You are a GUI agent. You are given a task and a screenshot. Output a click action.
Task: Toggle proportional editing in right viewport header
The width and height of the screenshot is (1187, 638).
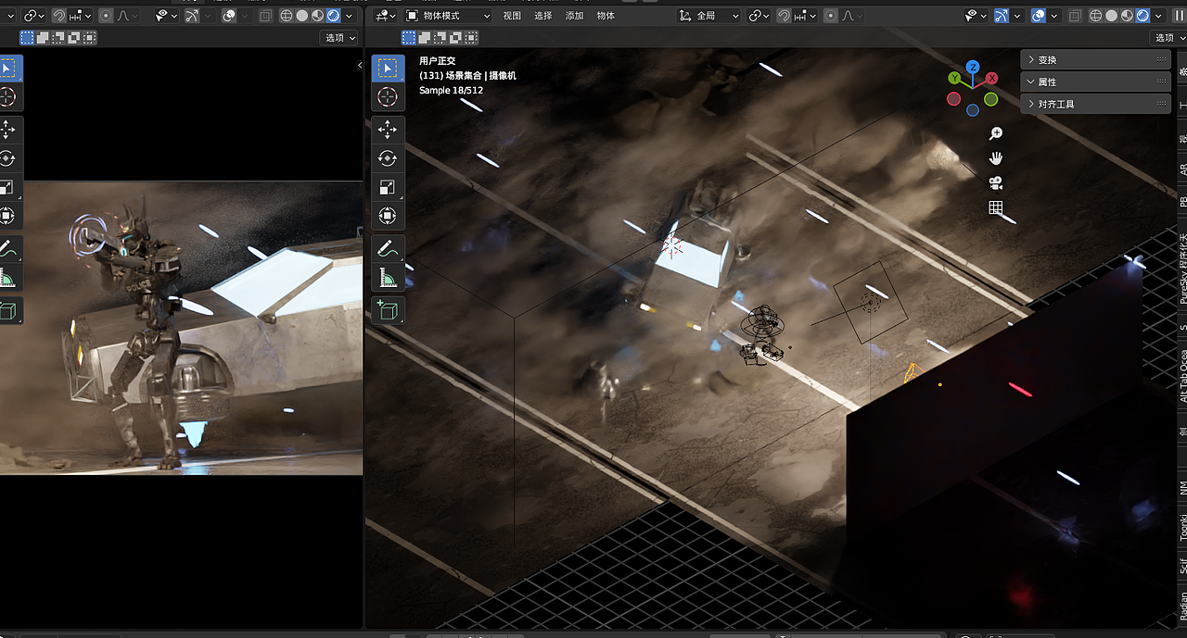pyautogui.click(x=830, y=16)
